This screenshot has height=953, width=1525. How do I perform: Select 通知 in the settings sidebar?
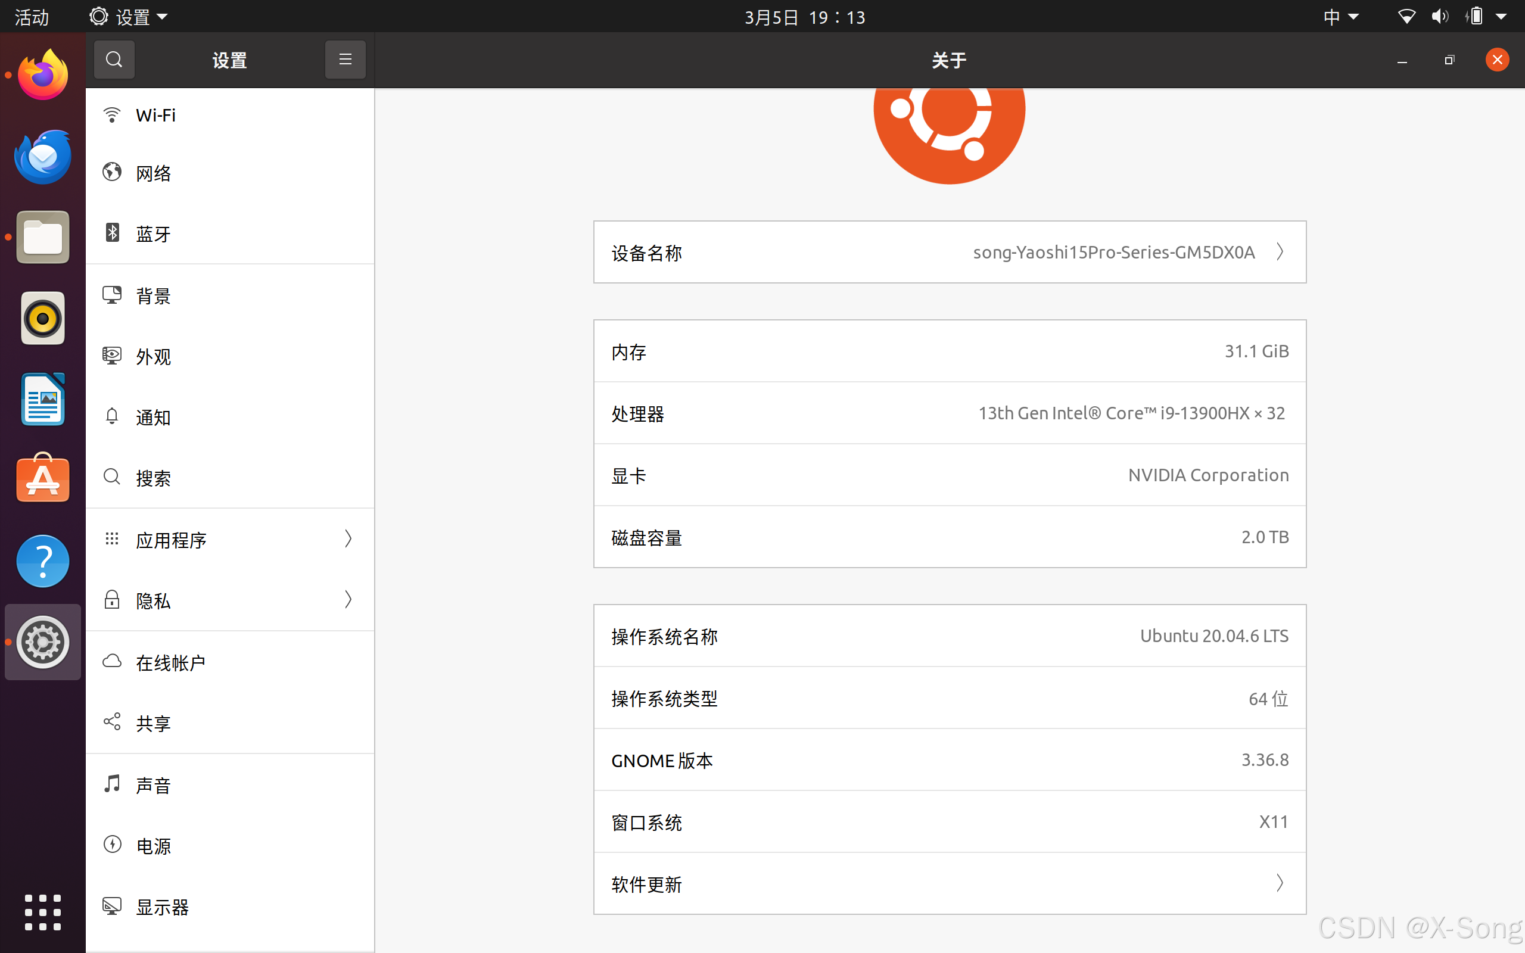(x=230, y=416)
